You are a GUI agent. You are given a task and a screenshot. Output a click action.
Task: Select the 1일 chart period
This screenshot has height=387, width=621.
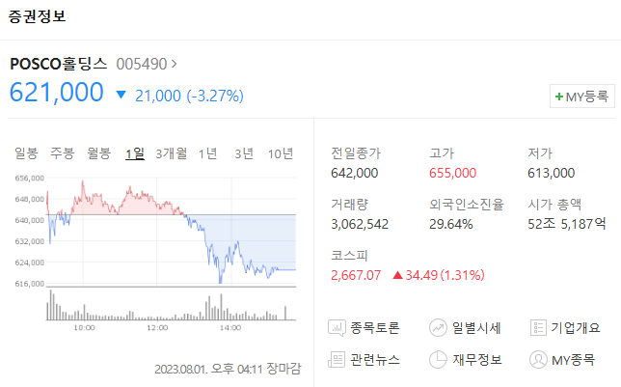pos(134,152)
